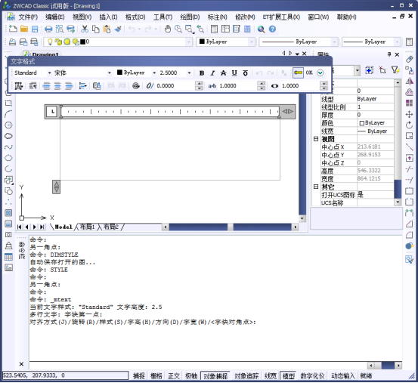Viewport: 418px width, 383px height.
Task: Open the ByLayer text color selector
Action: (x=136, y=73)
